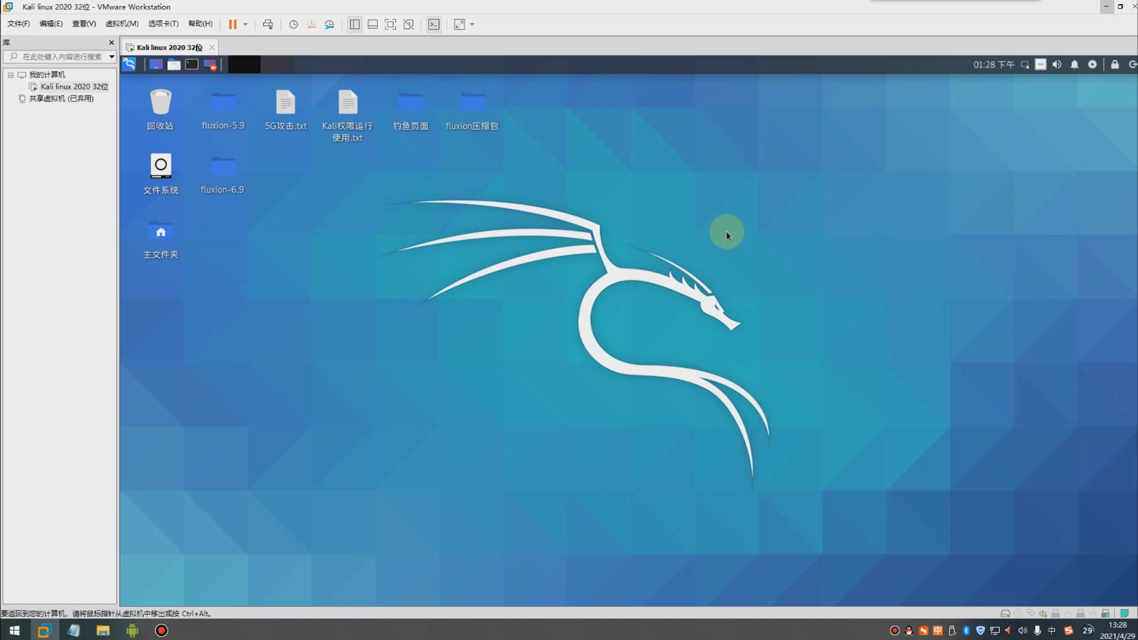Select the fluxion-5.9 folder
1138x640 pixels.
coord(223,110)
